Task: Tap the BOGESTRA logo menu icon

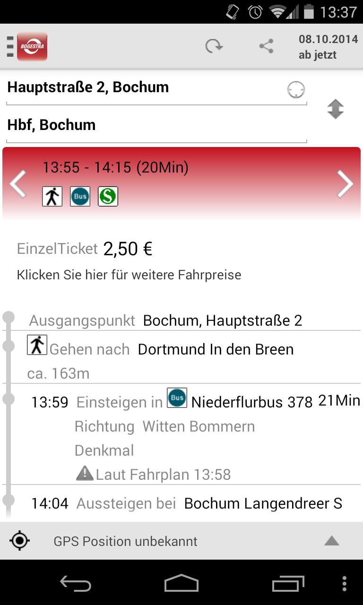Action: [27, 46]
